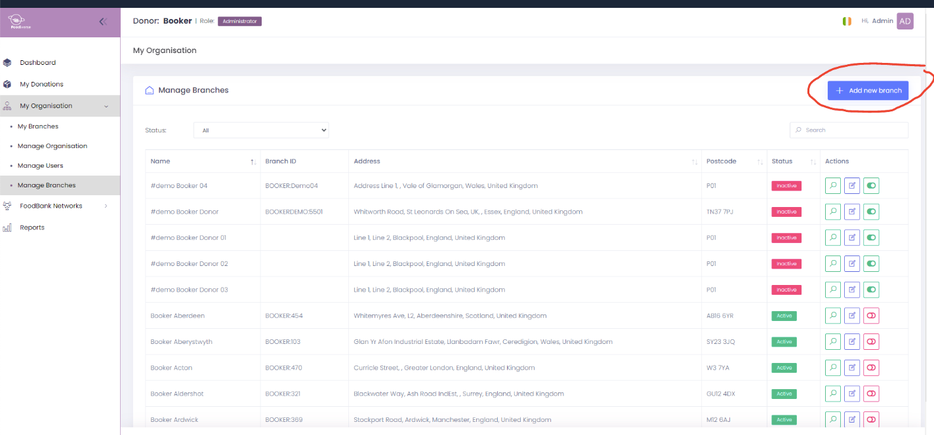934x435 pixels.
Task: Deactivate Booker Aberdeen with its toggle
Action: point(871,316)
